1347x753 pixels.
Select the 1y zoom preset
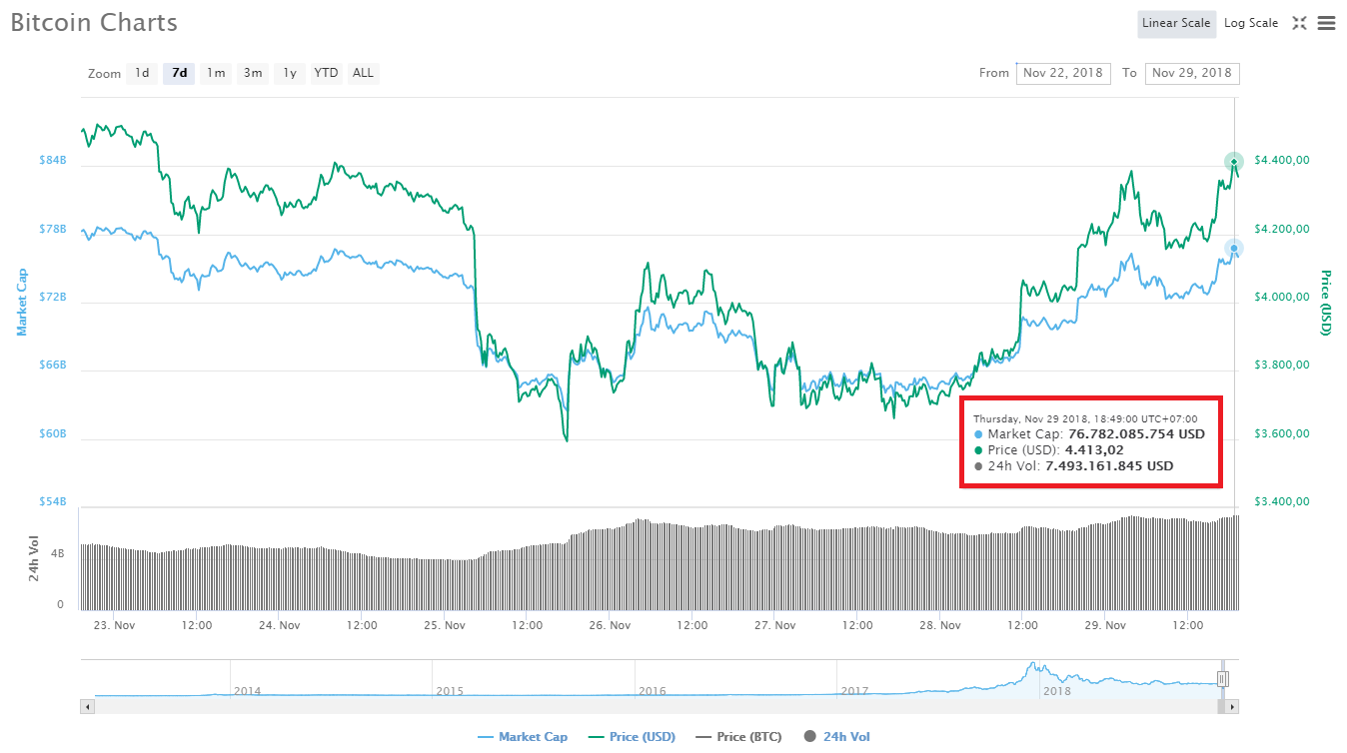[289, 73]
